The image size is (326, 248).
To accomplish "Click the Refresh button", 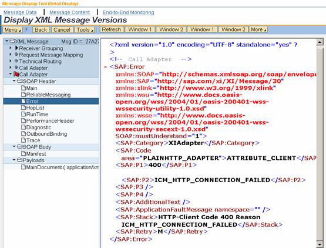I will [112, 29].
